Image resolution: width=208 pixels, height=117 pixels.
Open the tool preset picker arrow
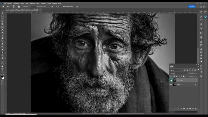tap(10, 6)
